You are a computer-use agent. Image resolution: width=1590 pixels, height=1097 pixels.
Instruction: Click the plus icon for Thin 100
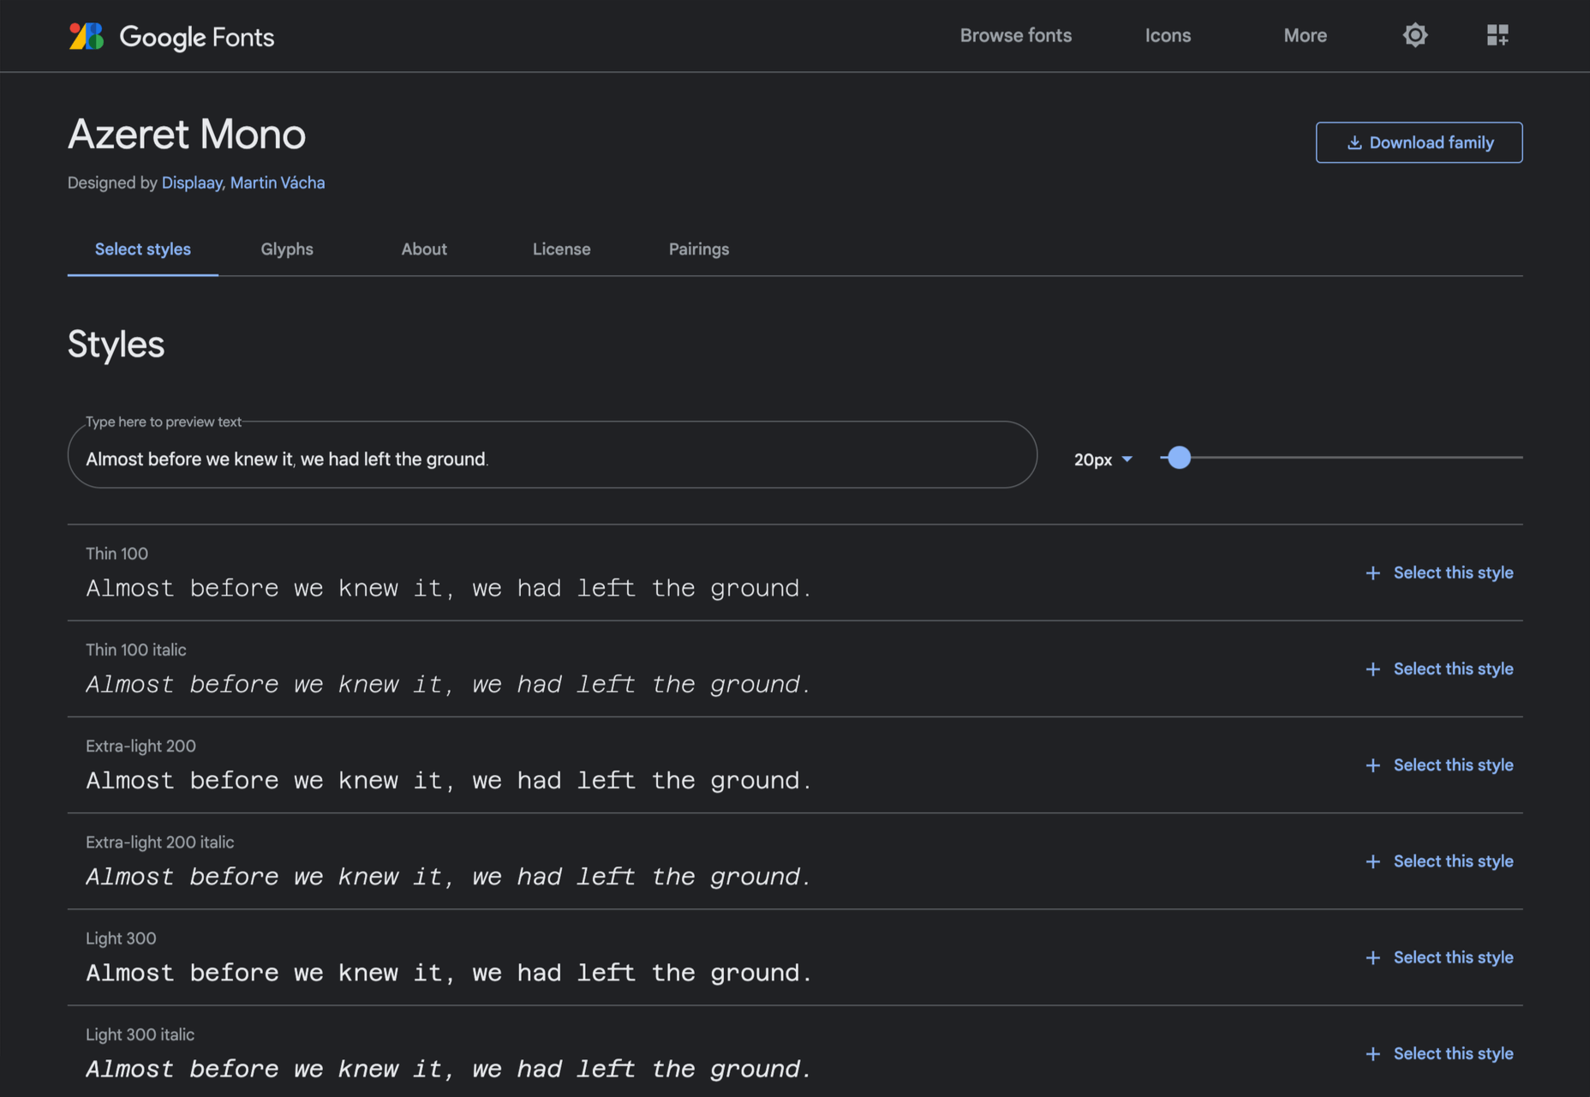click(1372, 572)
